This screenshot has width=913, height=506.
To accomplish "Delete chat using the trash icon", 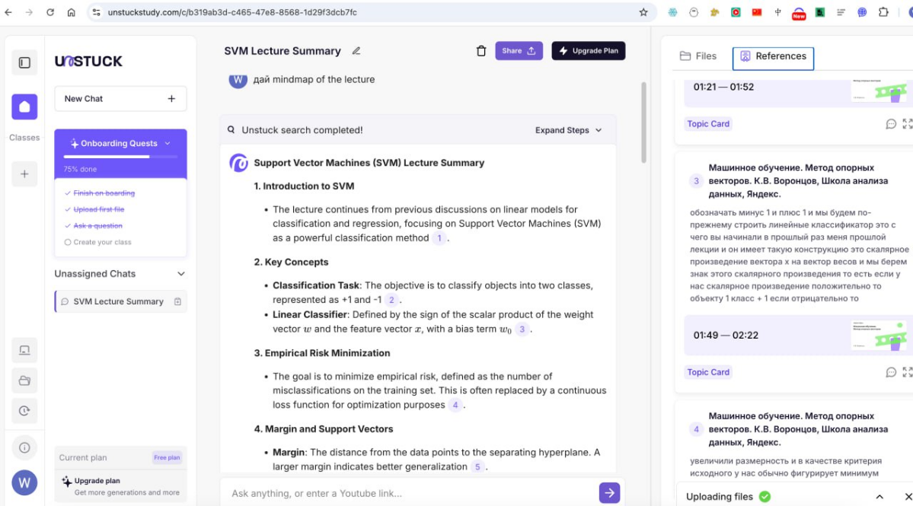I will [481, 51].
